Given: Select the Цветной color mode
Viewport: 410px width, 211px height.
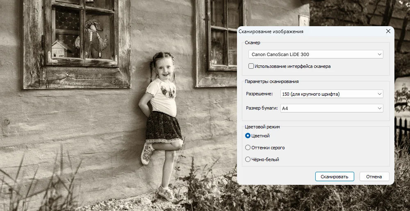Looking at the screenshot, I should [248, 136].
